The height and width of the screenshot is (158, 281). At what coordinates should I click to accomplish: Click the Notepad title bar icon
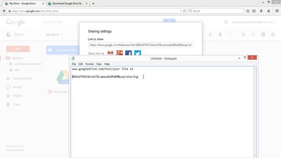tap(73, 58)
